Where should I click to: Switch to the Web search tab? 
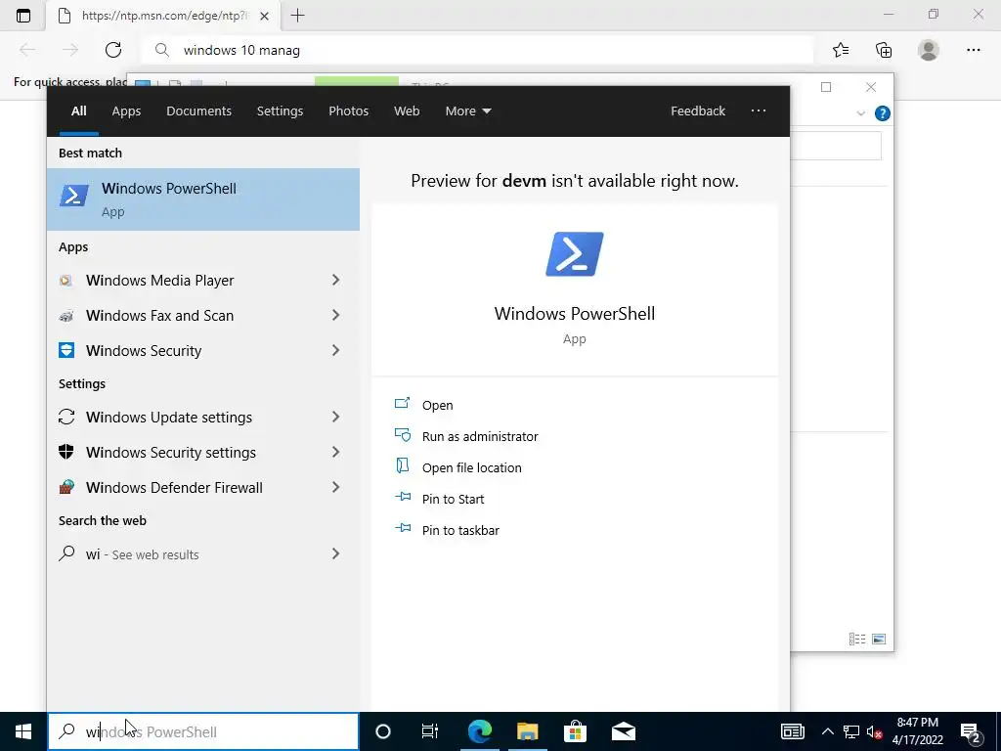pos(407,111)
